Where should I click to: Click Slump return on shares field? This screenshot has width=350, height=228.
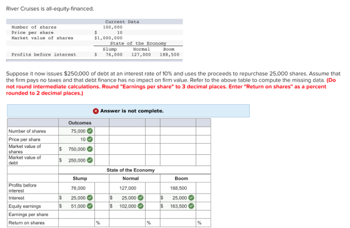(76, 222)
